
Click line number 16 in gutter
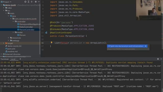43,43
